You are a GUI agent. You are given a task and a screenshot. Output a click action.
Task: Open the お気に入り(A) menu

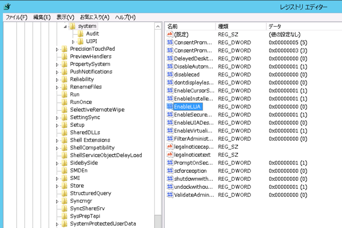click(x=94, y=17)
